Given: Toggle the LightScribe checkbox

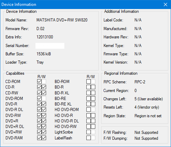Looking at the screenshot, I should pos(88,132).
